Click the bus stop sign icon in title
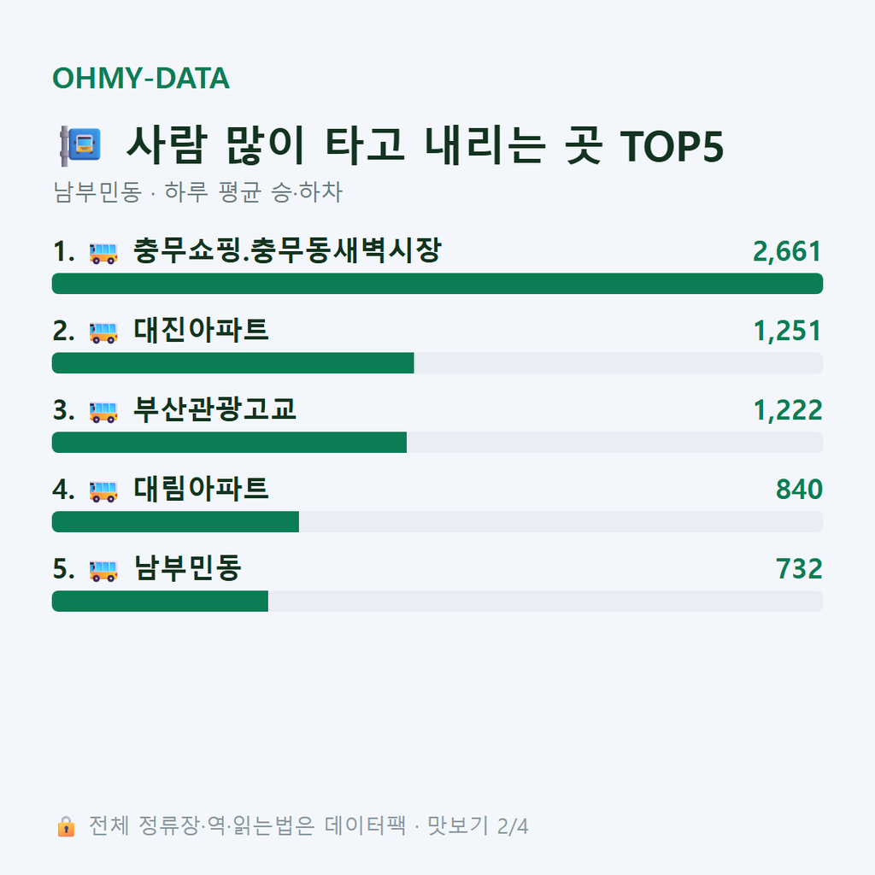 coord(80,145)
